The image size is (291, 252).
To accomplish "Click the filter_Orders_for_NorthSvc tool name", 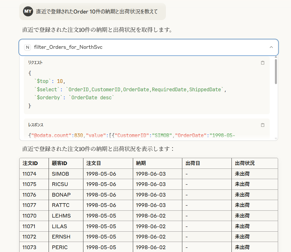I will coord(68,47).
